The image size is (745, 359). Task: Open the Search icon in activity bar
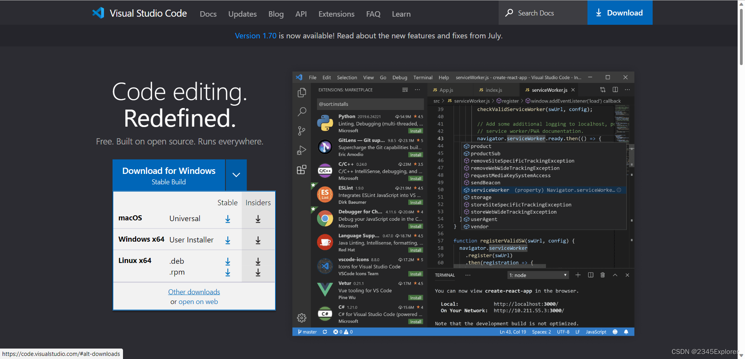pyautogui.click(x=301, y=112)
